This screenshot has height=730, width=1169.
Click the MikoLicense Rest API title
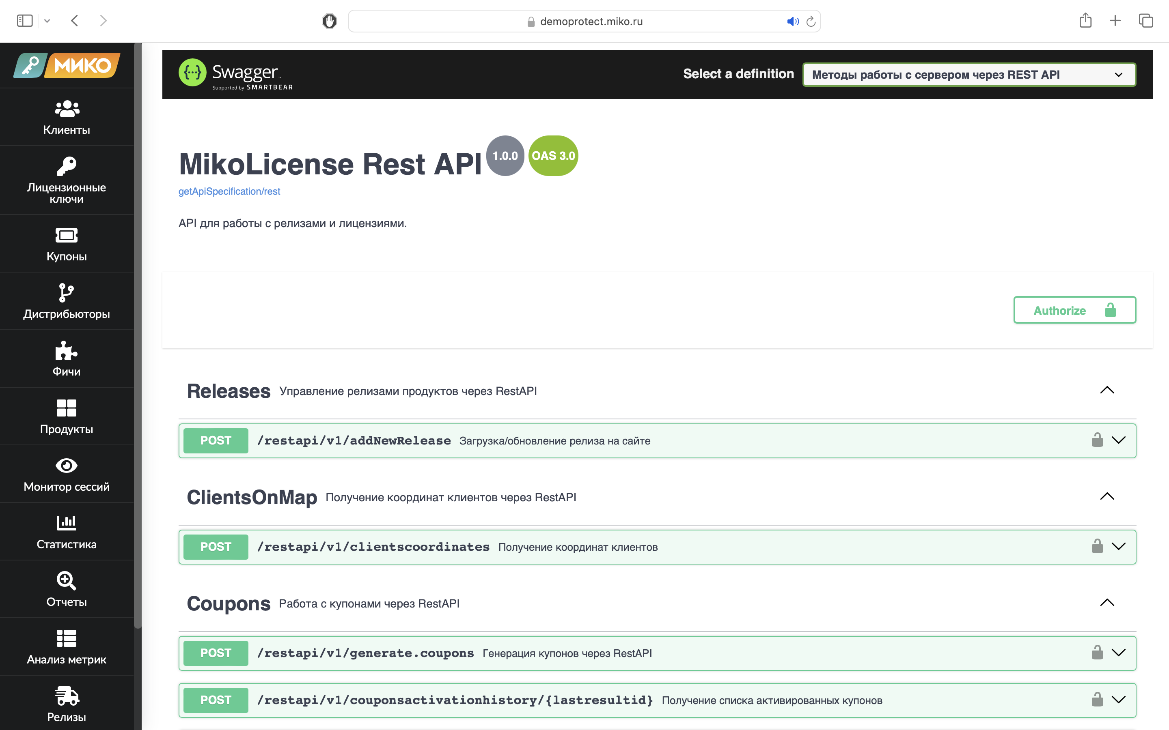[330, 164]
